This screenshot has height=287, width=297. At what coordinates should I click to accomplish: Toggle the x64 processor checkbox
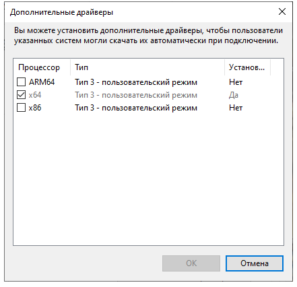21,95
